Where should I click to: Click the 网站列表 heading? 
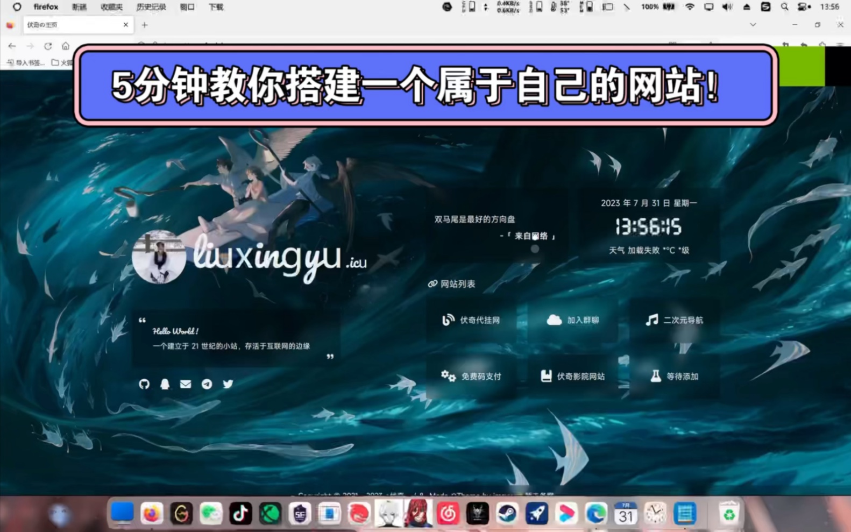coord(452,283)
